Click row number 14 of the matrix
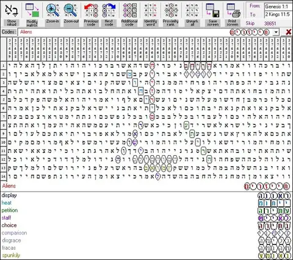This screenshot has width=293, height=260. click(x=4, y=177)
